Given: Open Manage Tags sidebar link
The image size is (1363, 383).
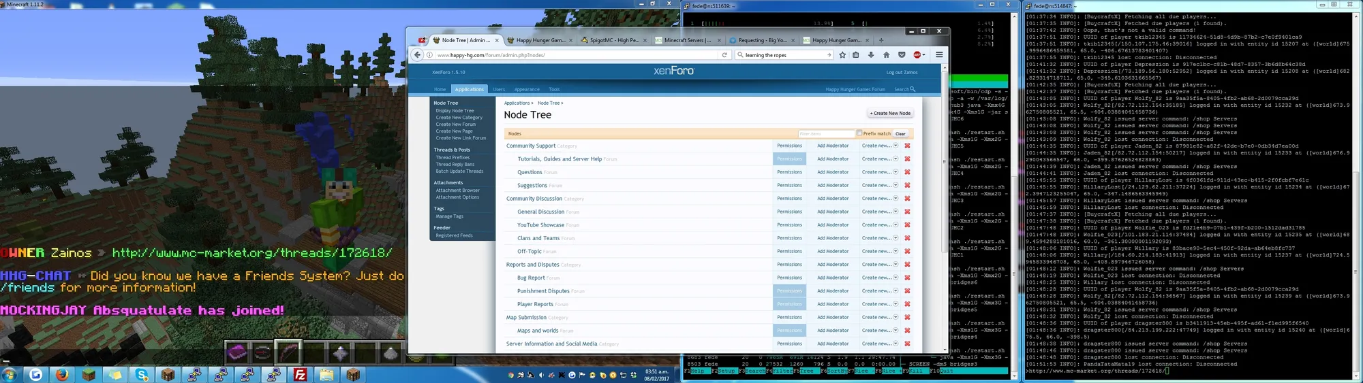Looking at the screenshot, I should [x=449, y=216].
